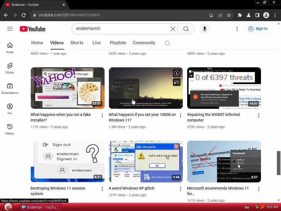This screenshot has width=281, height=211.
Task: Open You in the left sidebar
Action: point(10,109)
